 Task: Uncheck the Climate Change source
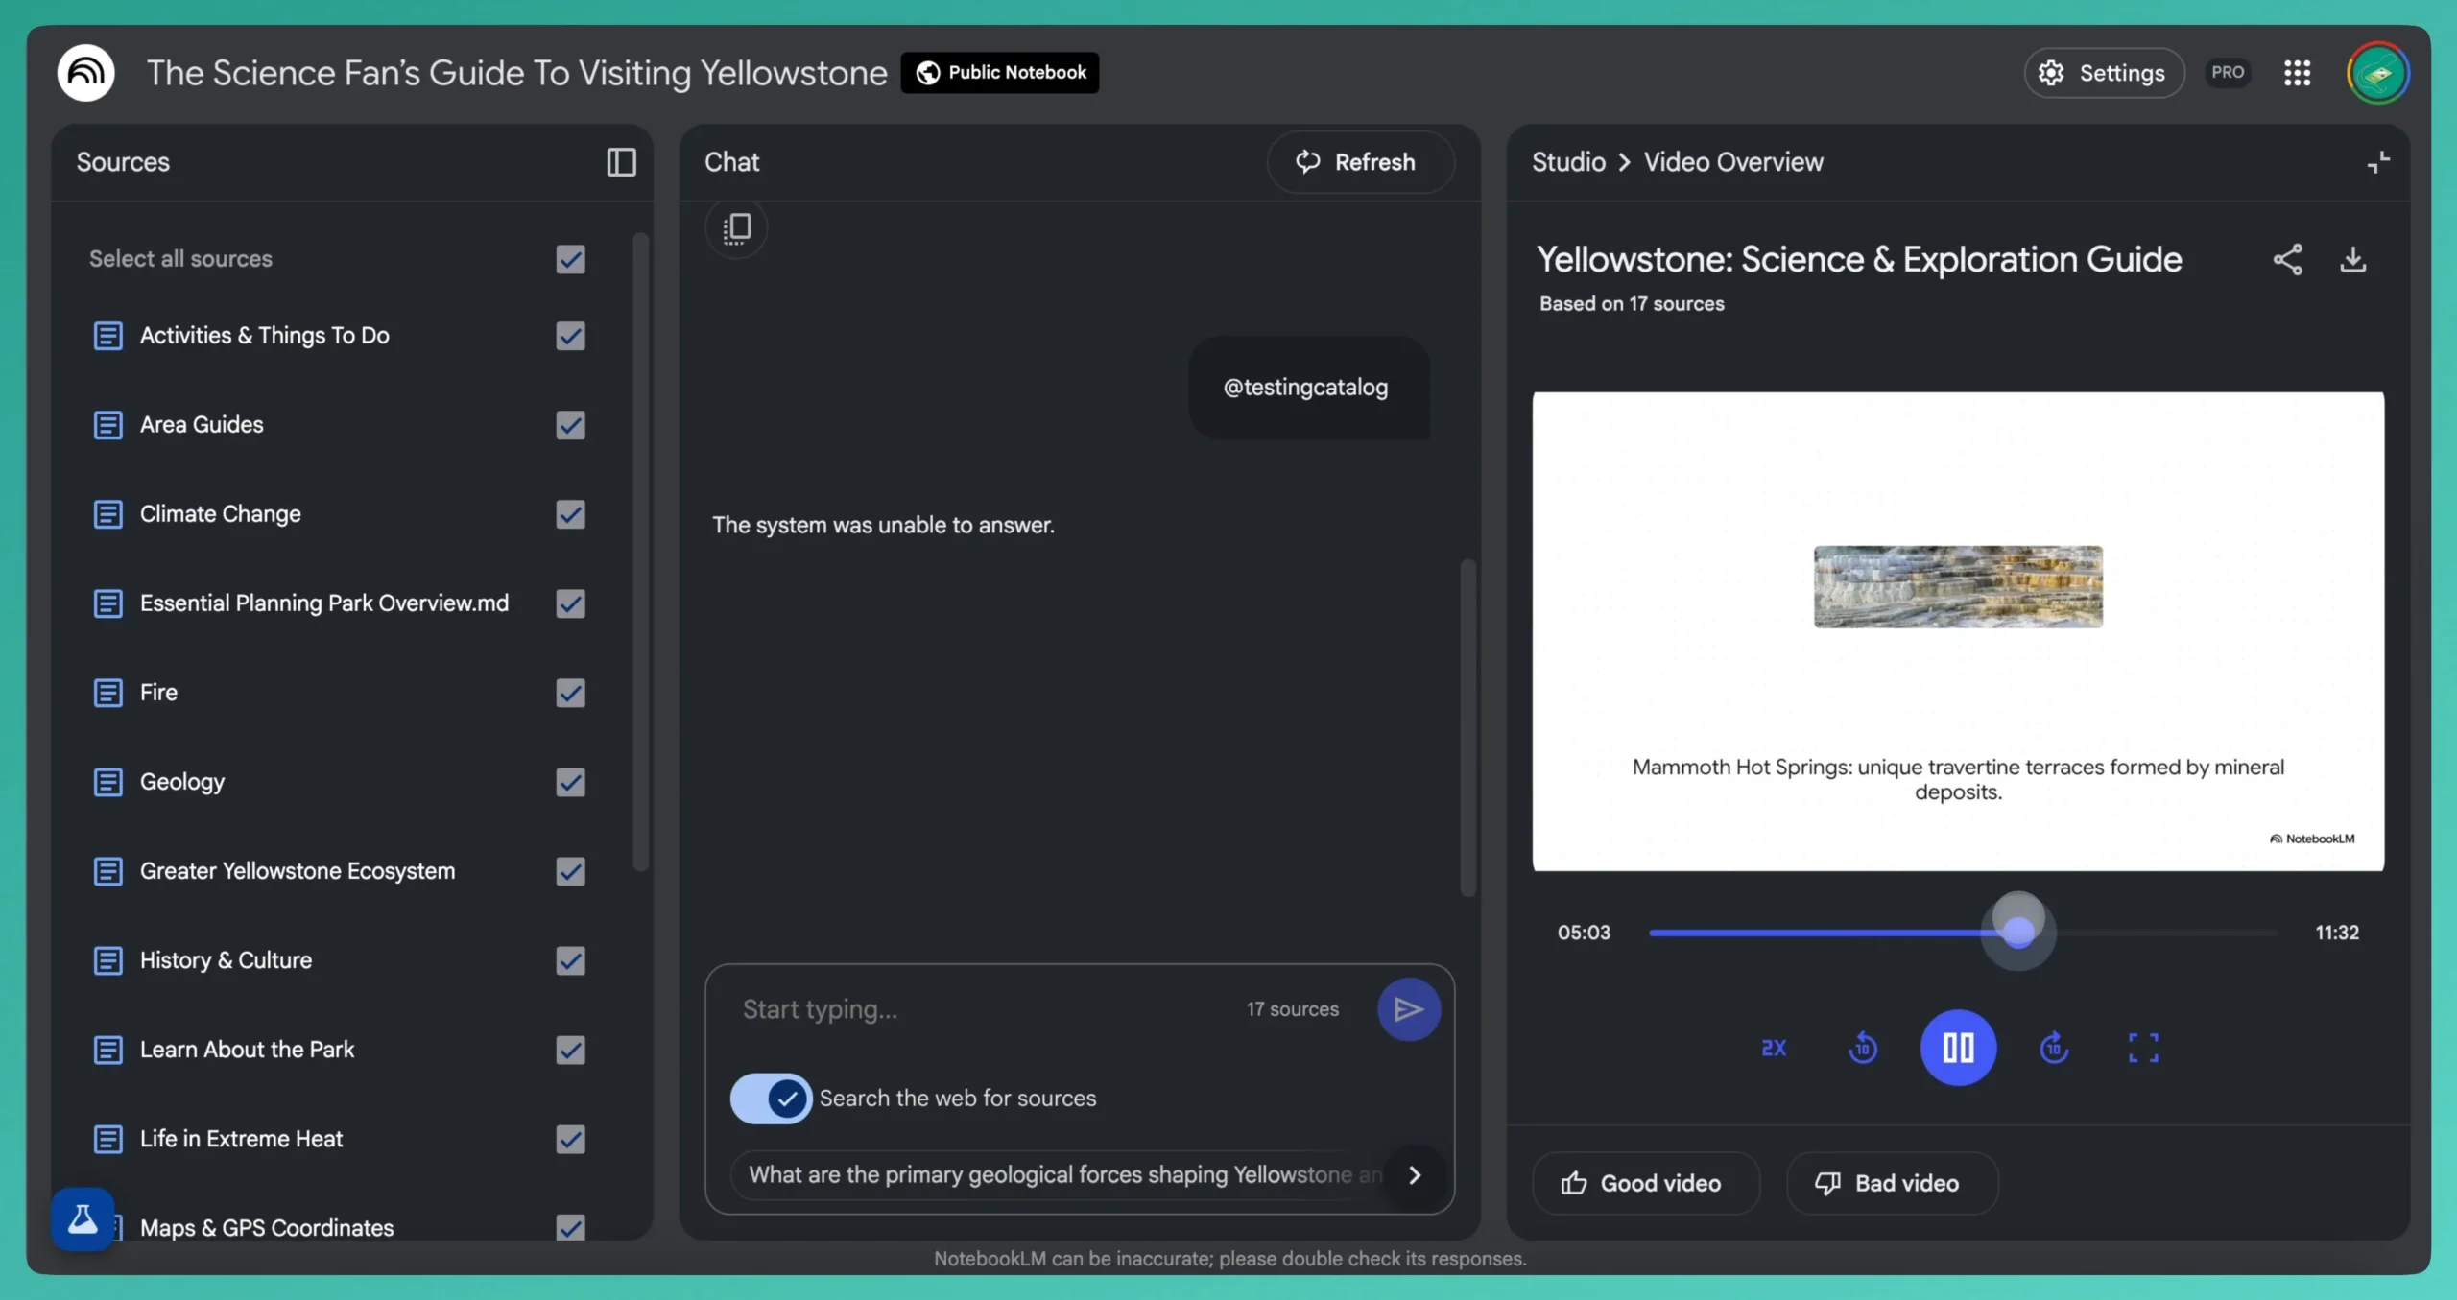click(x=570, y=514)
